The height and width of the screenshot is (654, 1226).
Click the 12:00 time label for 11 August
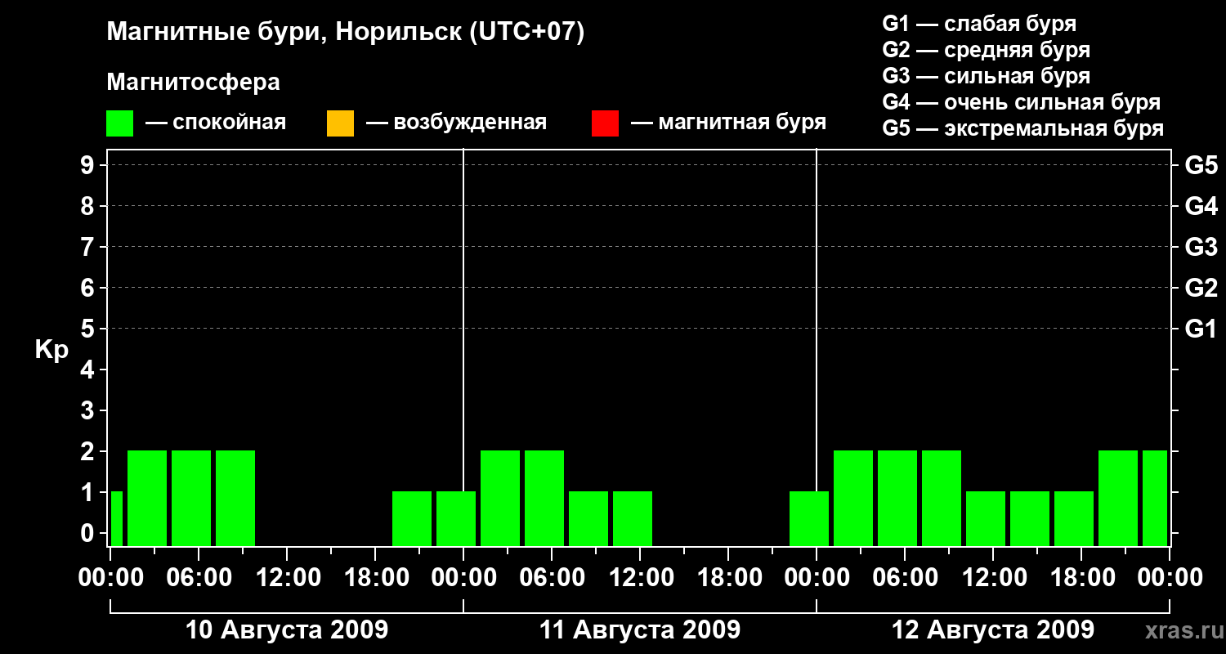pyautogui.click(x=640, y=578)
